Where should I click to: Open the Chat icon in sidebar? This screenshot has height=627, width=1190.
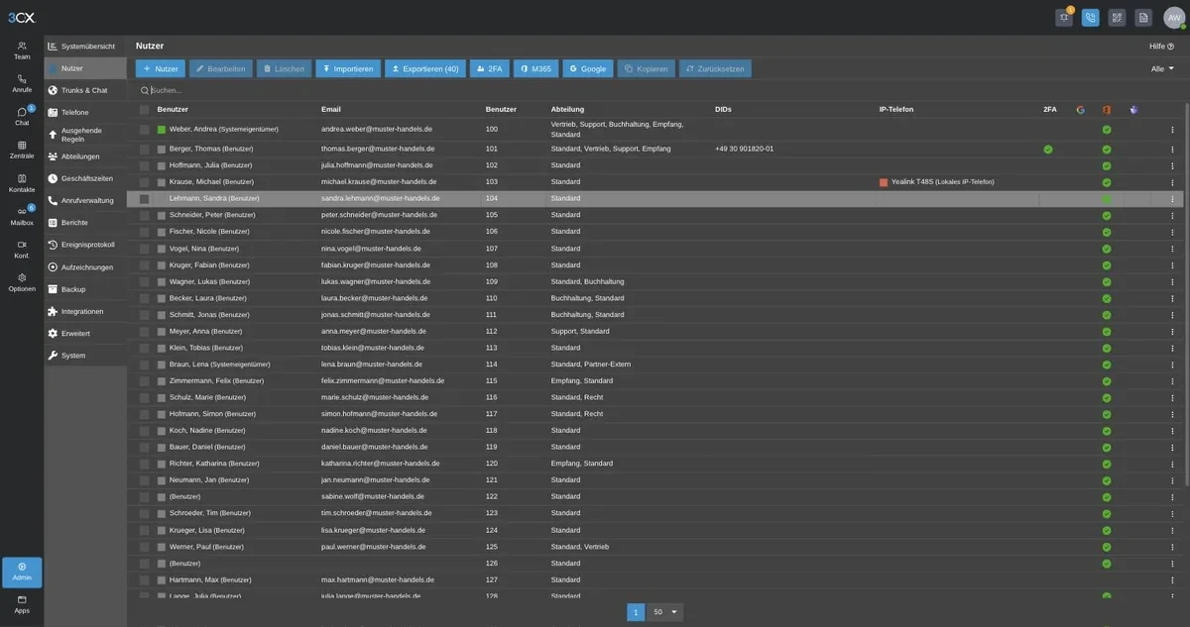coord(22,116)
